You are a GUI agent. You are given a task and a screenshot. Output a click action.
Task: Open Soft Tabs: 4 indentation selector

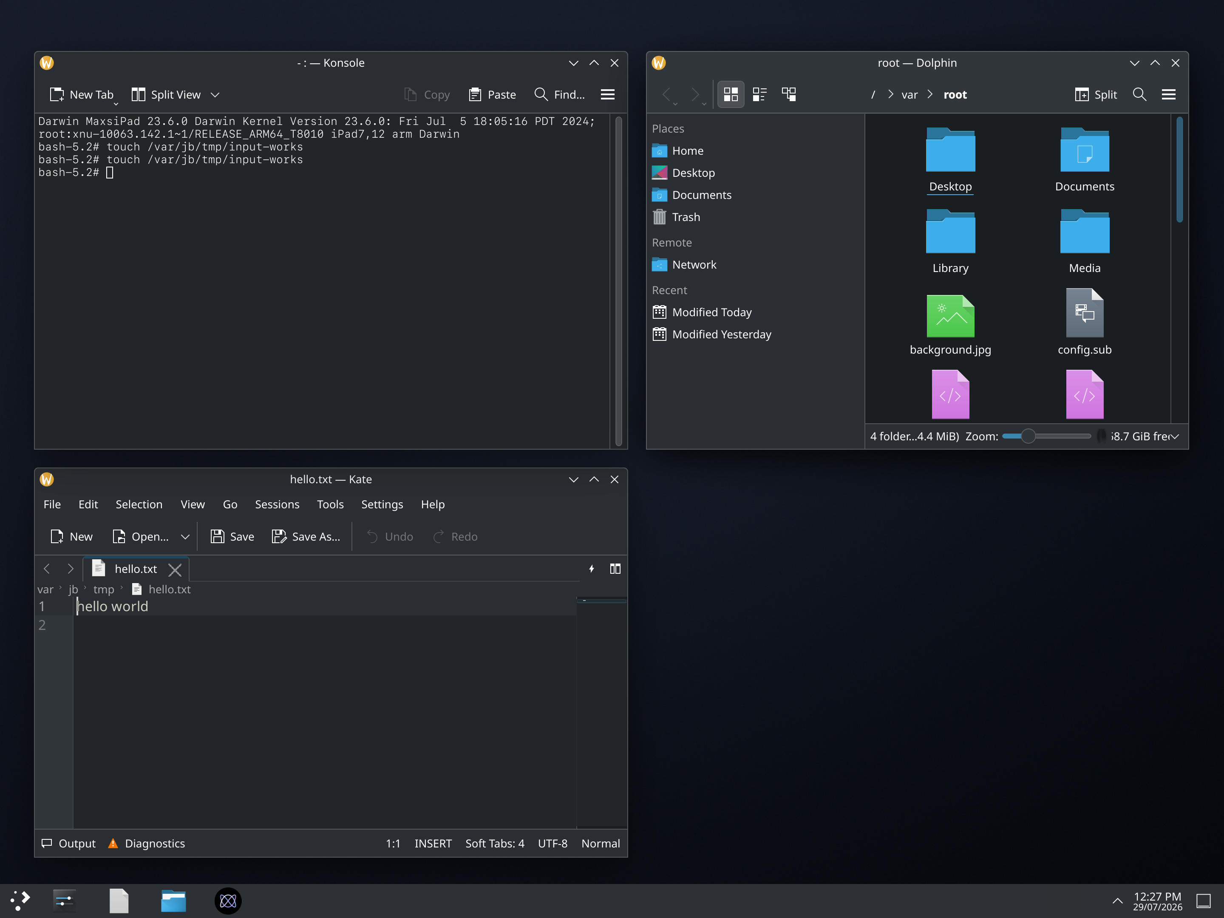click(495, 843)
